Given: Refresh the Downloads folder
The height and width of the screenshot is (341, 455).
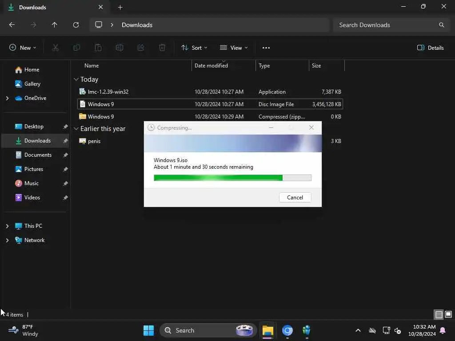Looking at the screenshot, I should pyautogui.click(x=76, y=25).
